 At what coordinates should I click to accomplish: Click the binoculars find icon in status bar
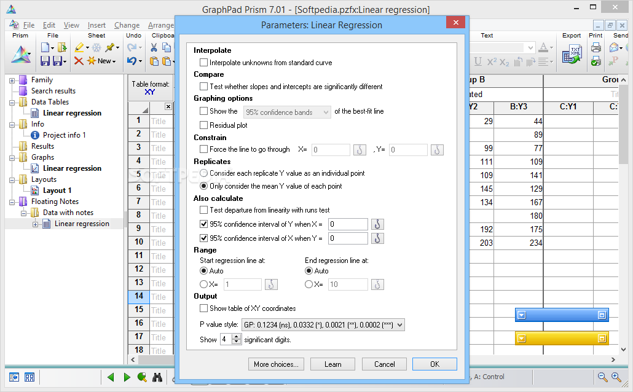157,377
